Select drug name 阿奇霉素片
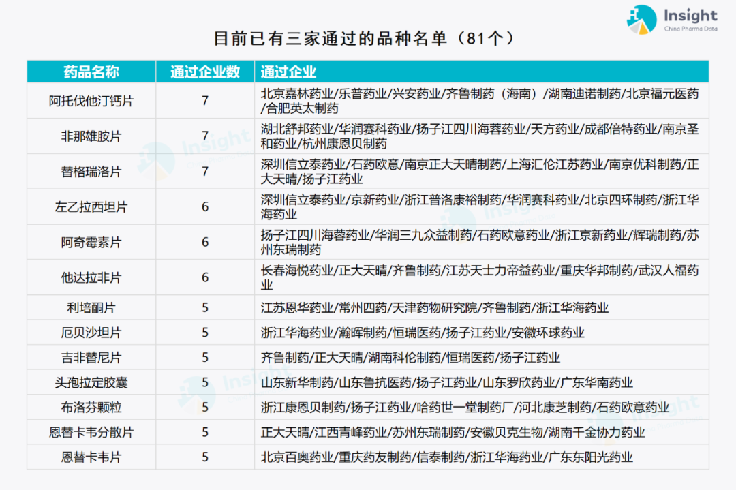736x490 pixels. coord(91,242)
